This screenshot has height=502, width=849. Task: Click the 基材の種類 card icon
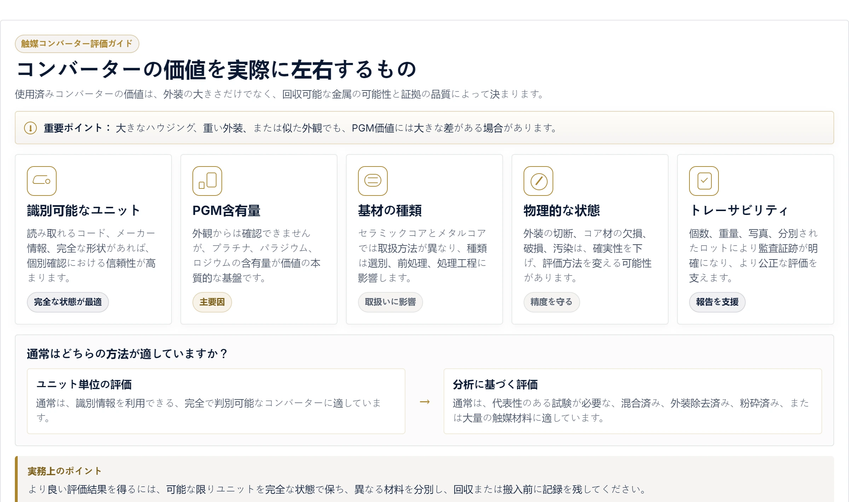(373, 181)
